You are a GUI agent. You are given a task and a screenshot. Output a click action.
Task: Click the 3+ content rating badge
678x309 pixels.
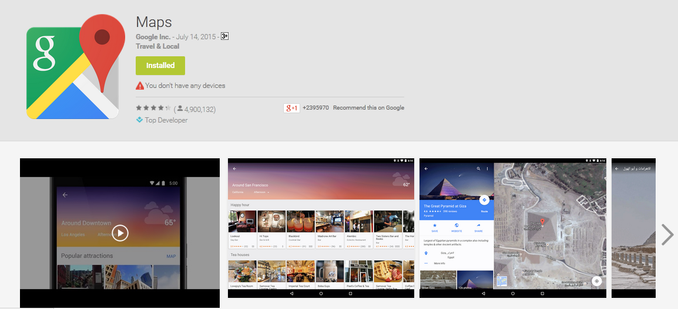(x=224, y=36)
